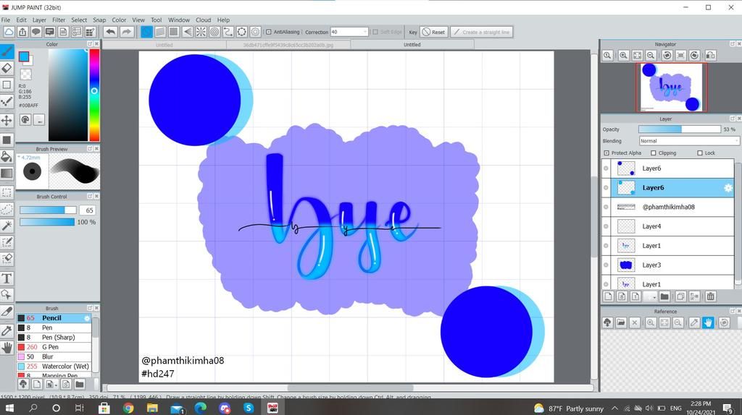Toggle Lock checkbox in Layer panel
Image resolution: width=742 pixels, height=415 pixels.
(x=700, y=153)
